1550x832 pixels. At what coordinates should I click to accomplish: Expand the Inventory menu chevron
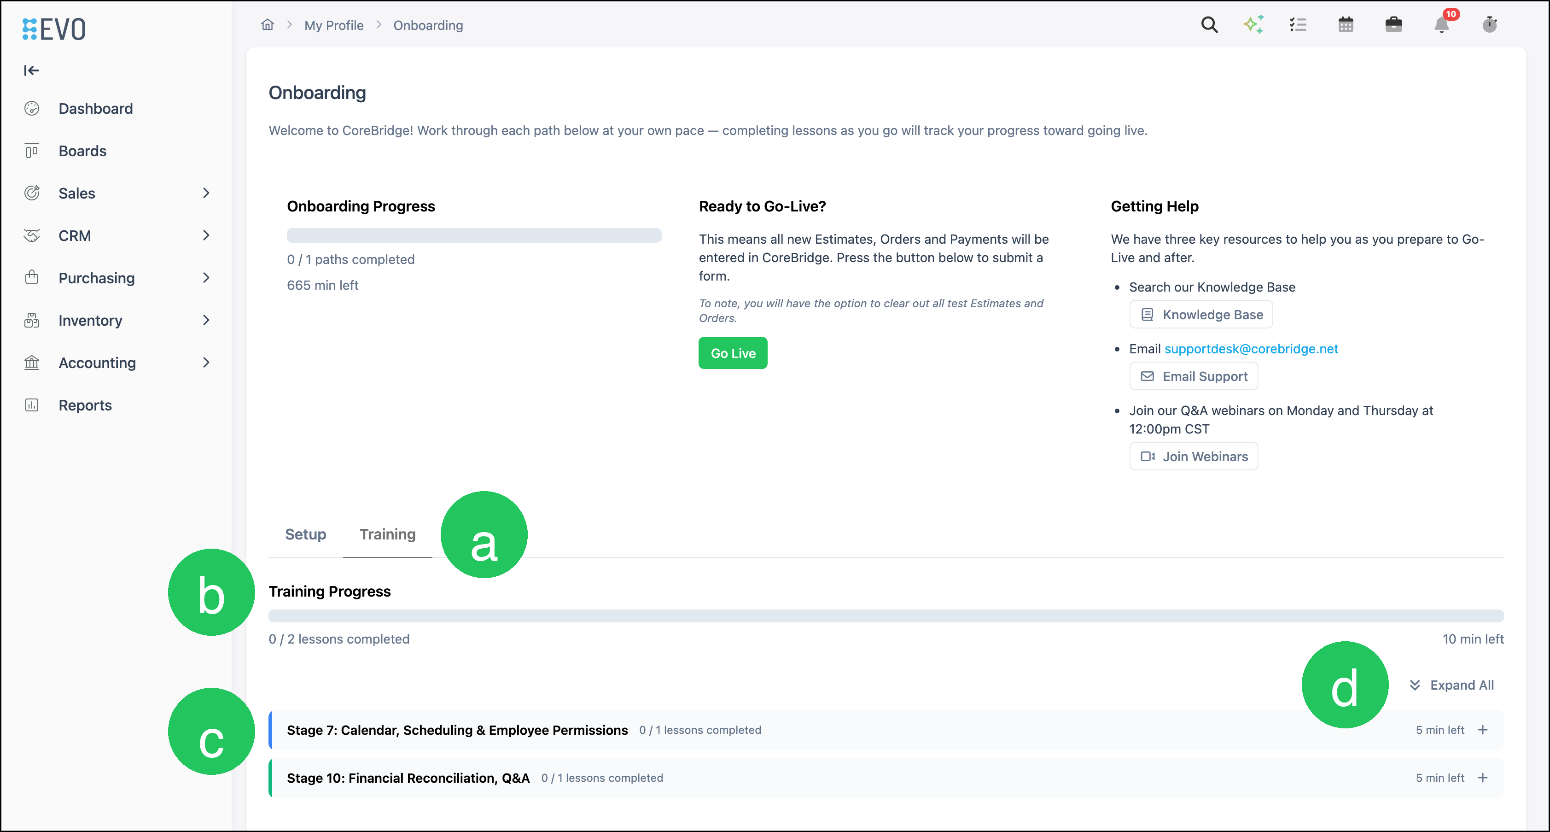click(x=206, y=320)
